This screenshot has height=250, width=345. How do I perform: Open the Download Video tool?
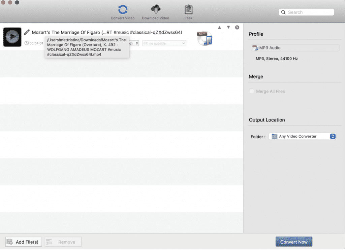point(155,9)
